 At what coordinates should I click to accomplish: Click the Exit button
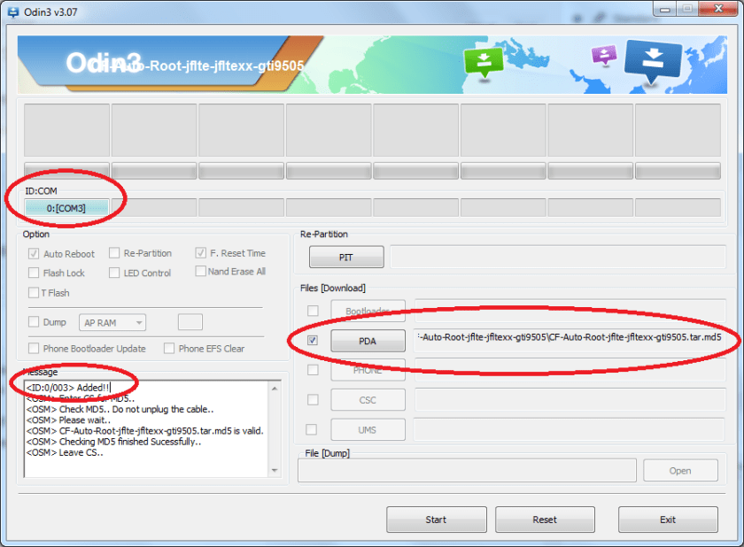click(x=668, y=520)
